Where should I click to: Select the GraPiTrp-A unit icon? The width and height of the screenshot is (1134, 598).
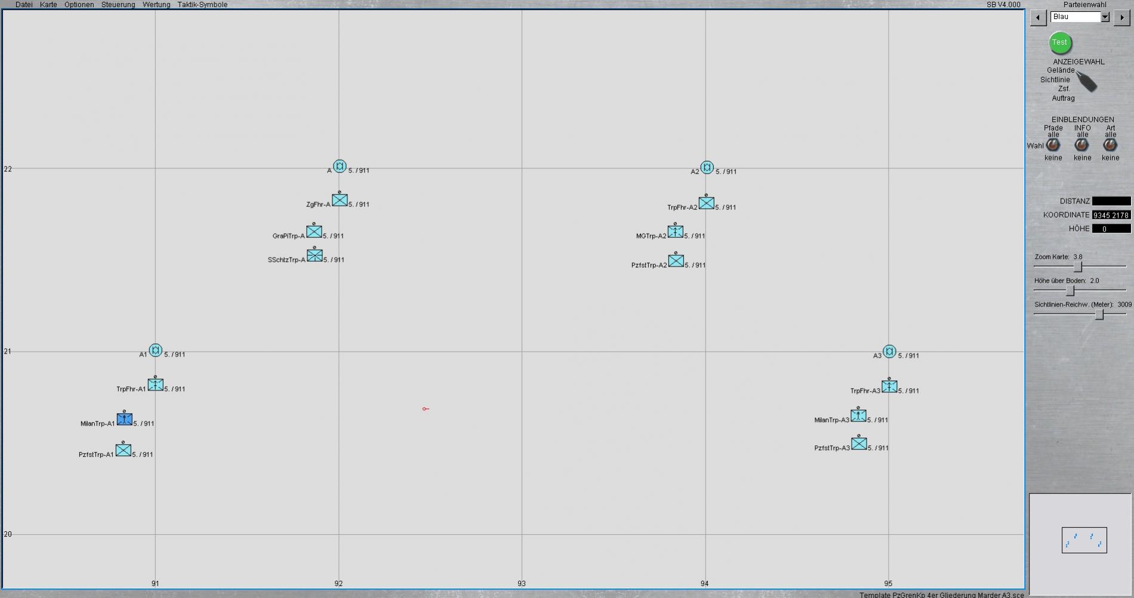point(314,232)
